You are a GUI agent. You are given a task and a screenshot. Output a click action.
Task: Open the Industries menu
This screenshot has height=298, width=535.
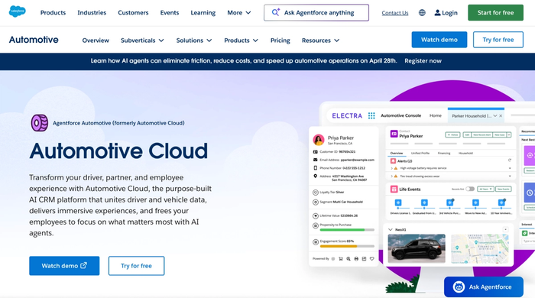tap(92, 13)
